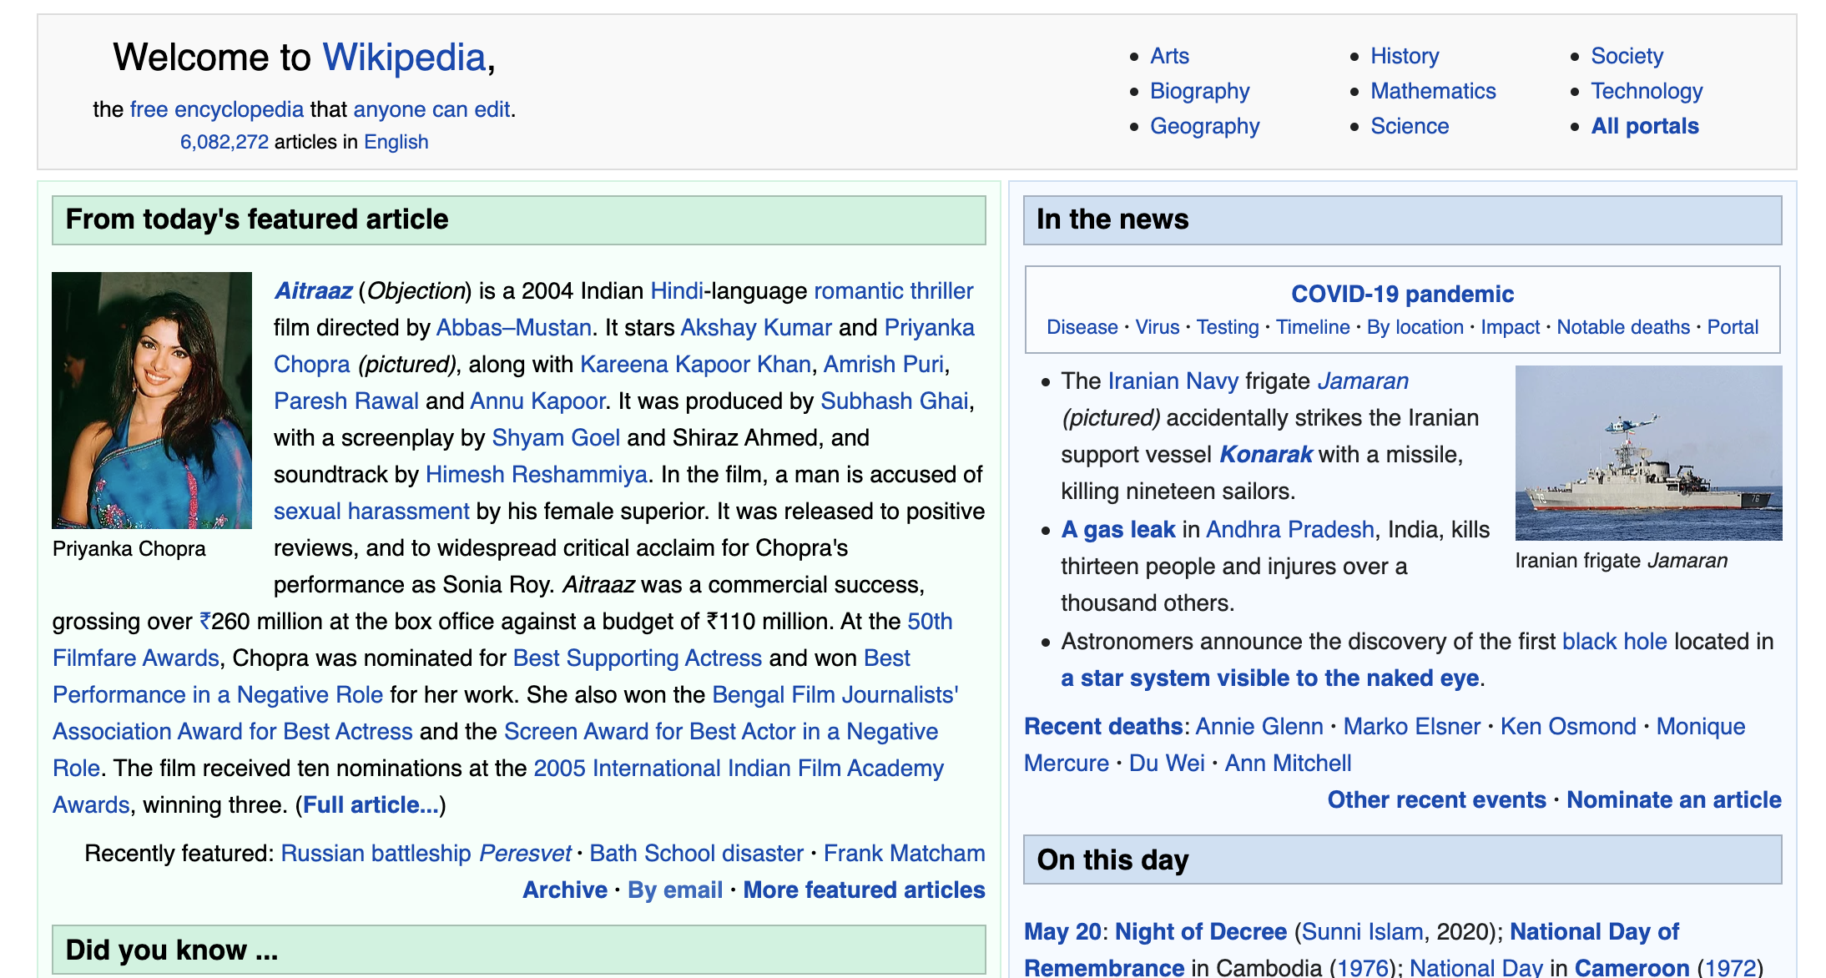Click the 6,082,272 article count link

[224, 142]
